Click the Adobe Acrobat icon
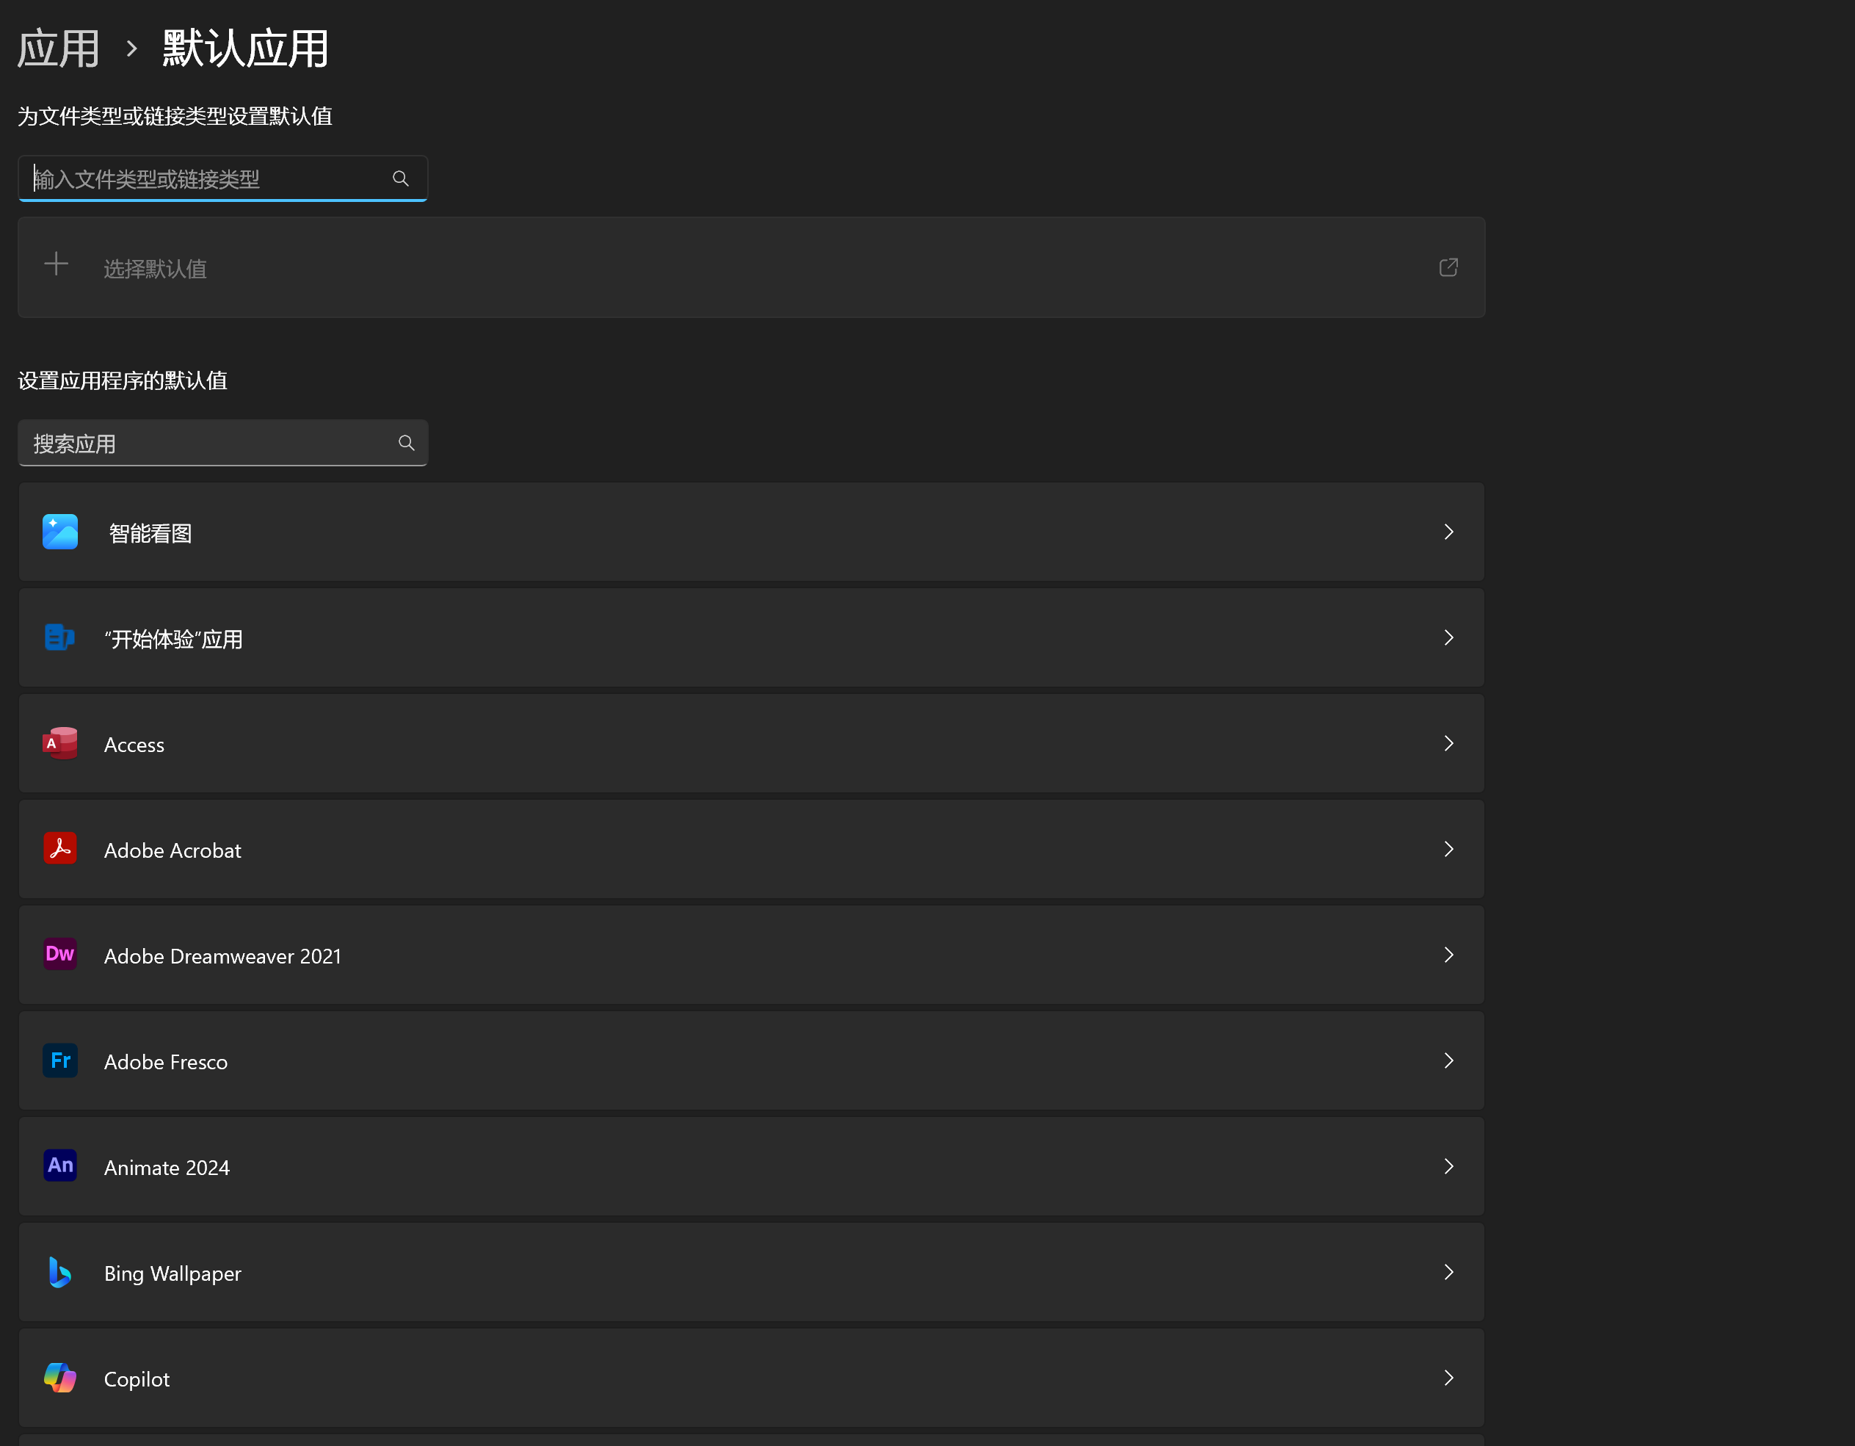Screen dimensions: 1855x1446 tap(60, 849)
